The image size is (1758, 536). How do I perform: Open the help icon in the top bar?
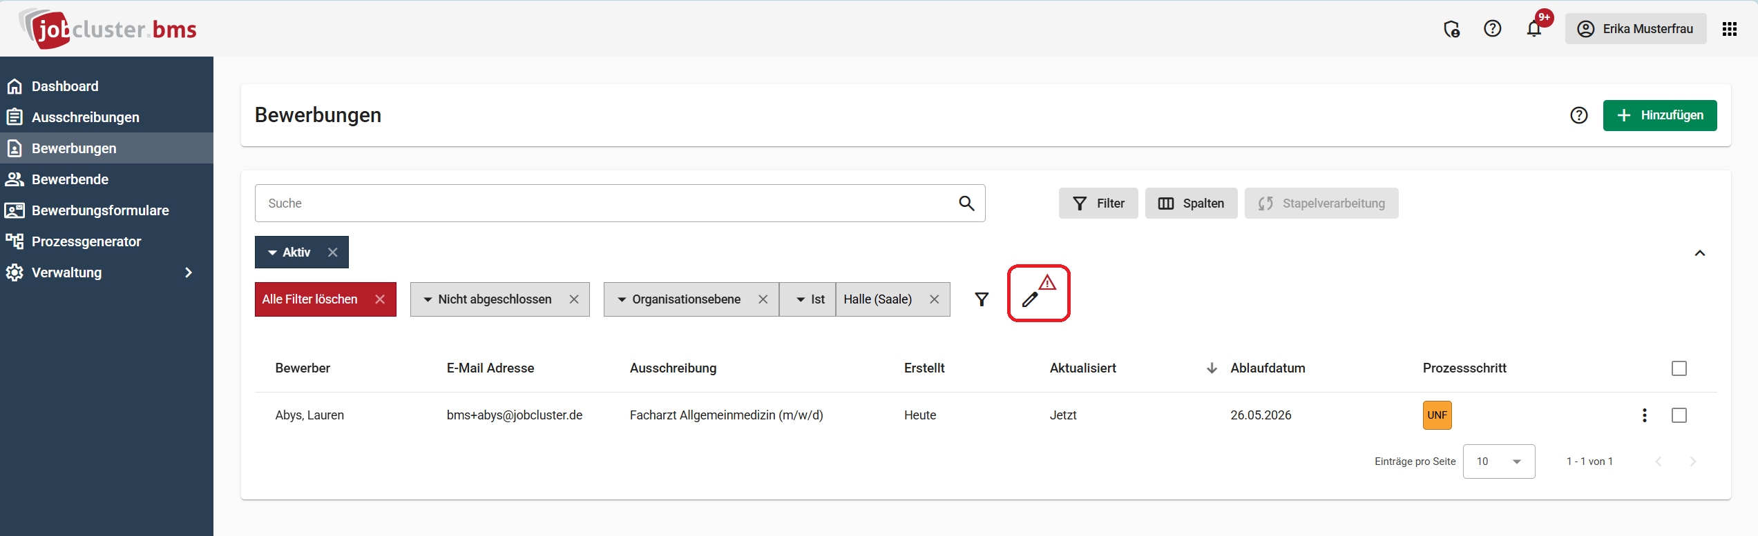pyautogui.click(x=1492, y=29)
